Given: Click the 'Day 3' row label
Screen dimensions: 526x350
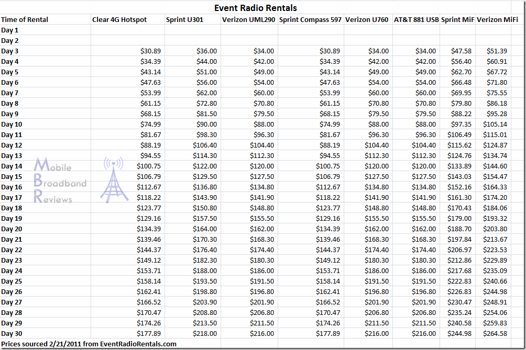Looking at the screenshot, I should [x=10, y=51].
